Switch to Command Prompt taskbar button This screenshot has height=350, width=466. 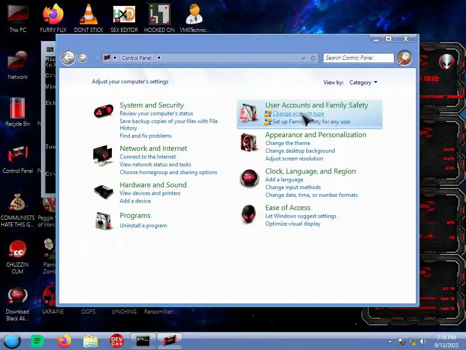click(143, 341)
